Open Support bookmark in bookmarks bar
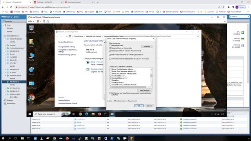Image resolution: width=251 pixels, height=141 pixels. [90, 12]
